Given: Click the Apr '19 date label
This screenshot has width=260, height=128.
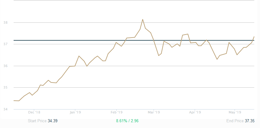Looking at the screenshot, I should (x=195, y=112).
